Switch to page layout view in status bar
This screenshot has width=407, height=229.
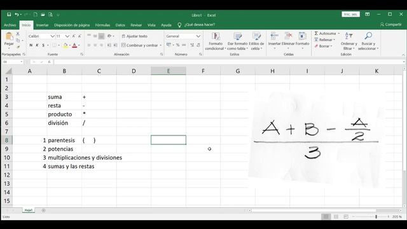pos(336,216)
